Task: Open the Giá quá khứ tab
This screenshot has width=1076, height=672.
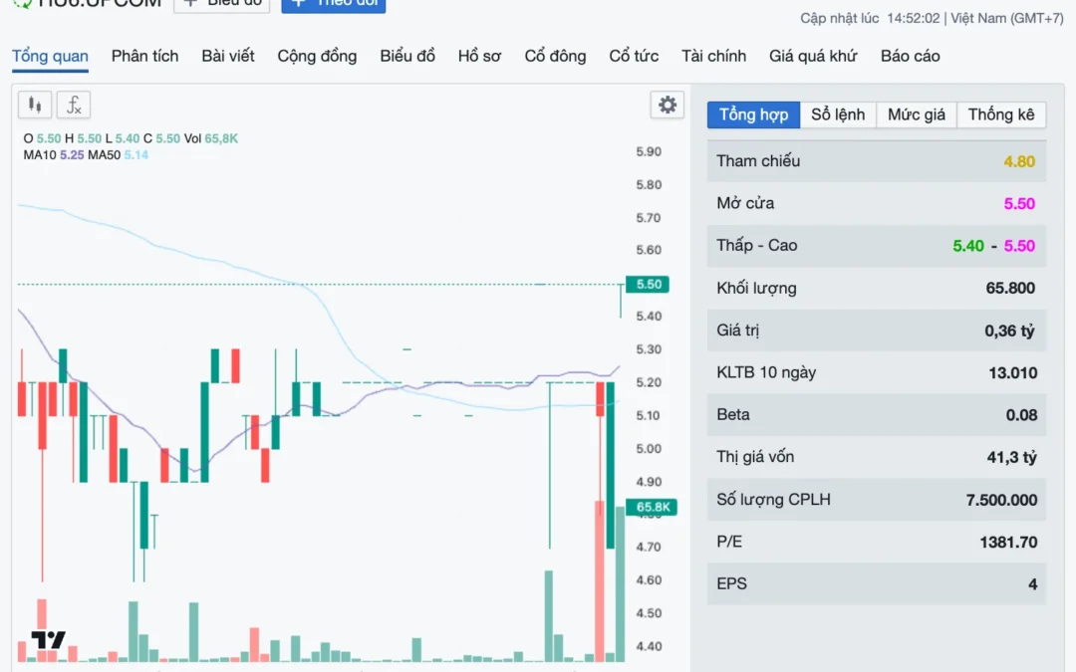Action: click(x=813, y=56)
